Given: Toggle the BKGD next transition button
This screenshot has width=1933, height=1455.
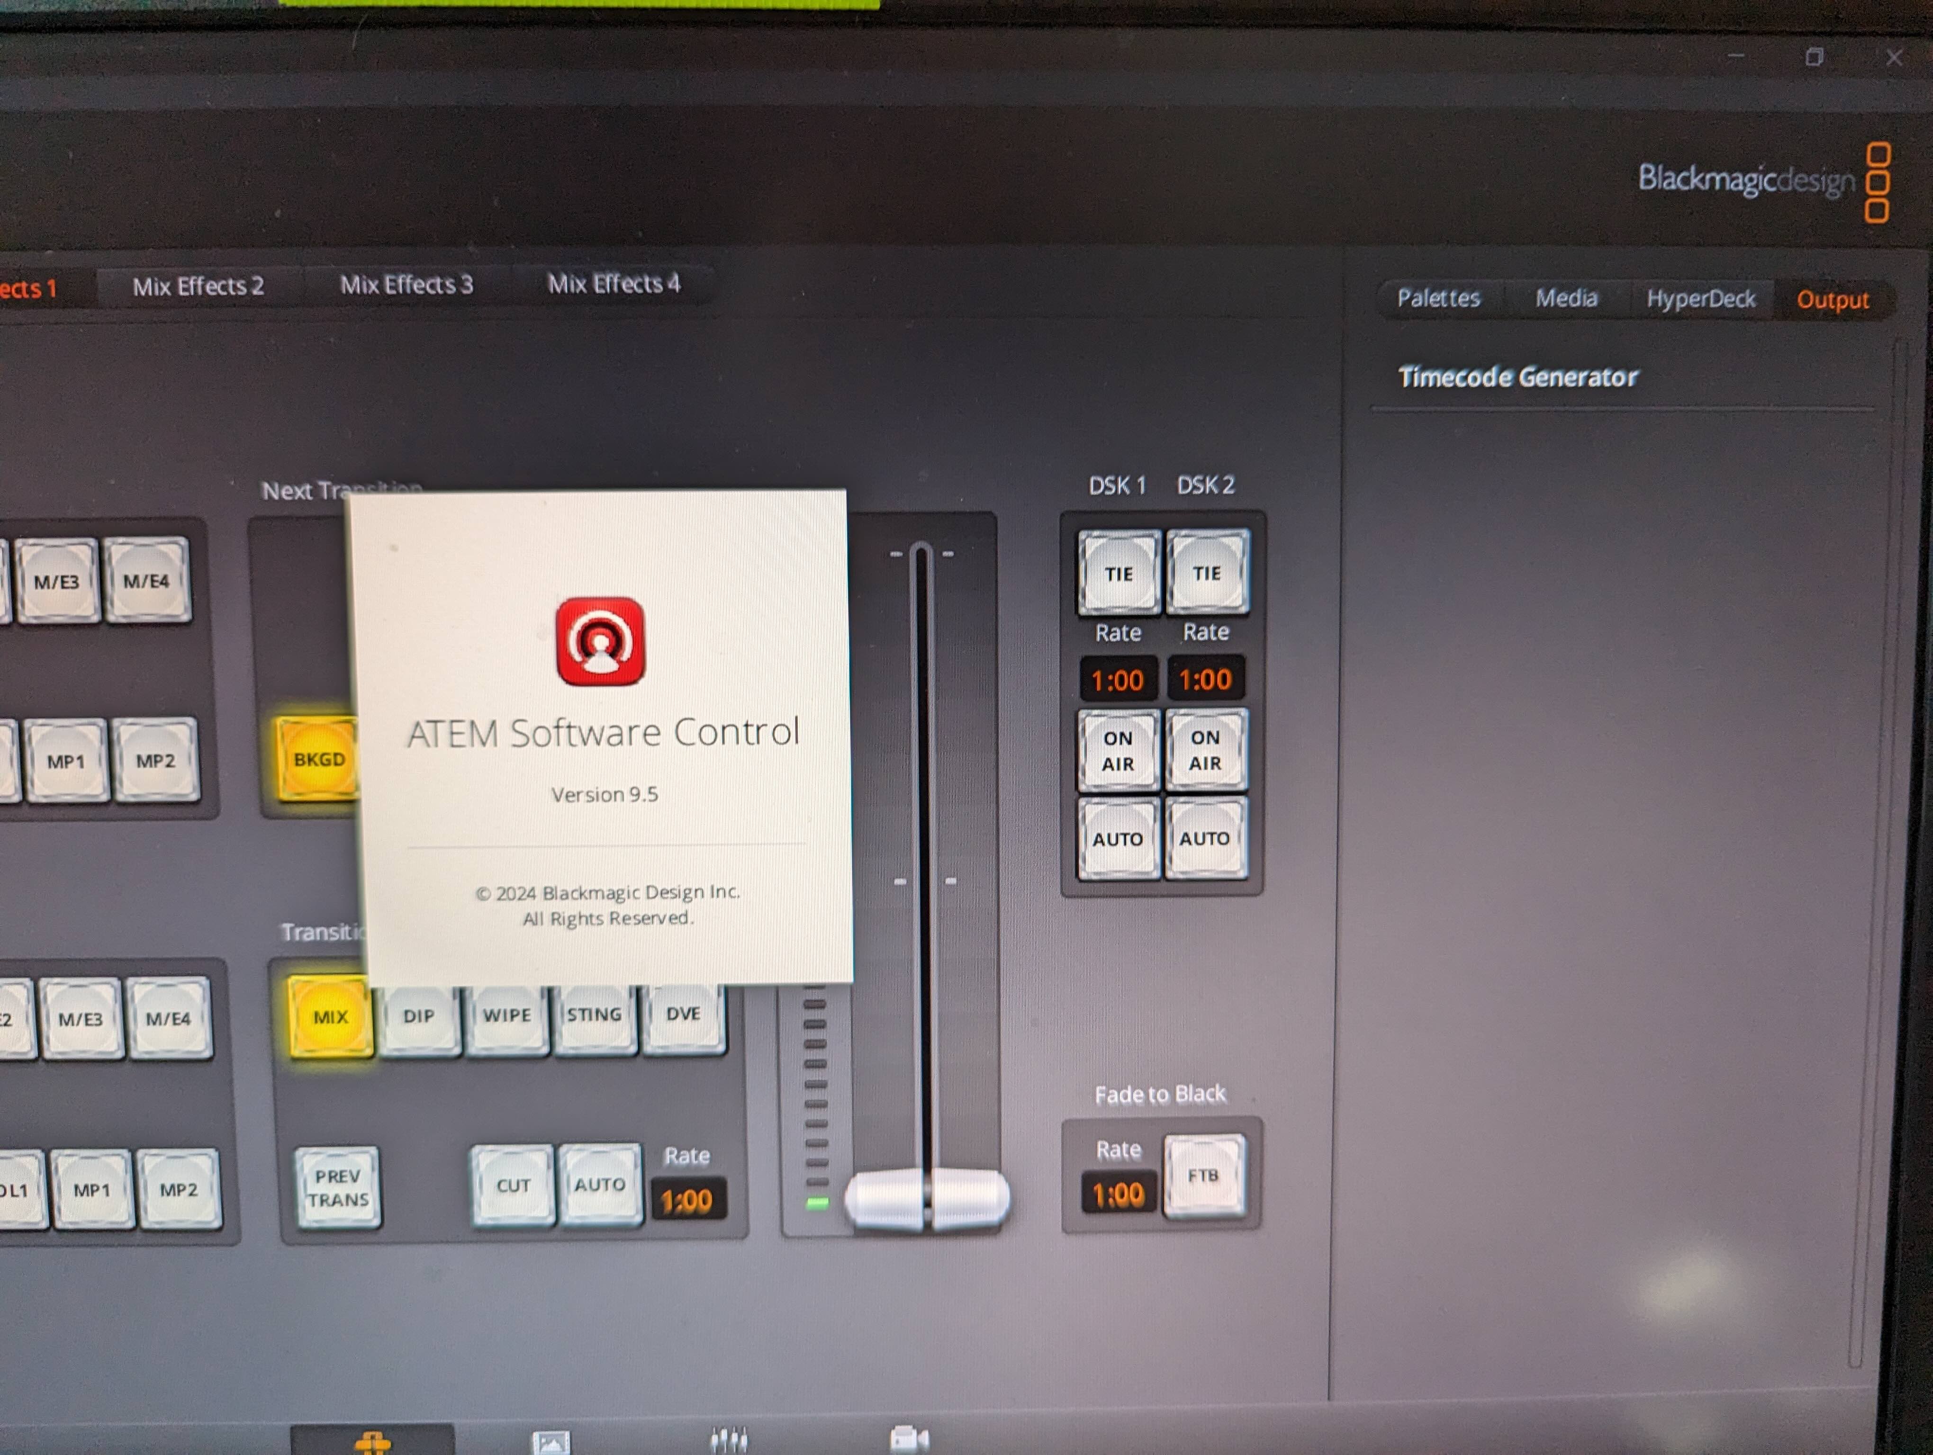Looking at the screenshot, I should pos(318,759).
